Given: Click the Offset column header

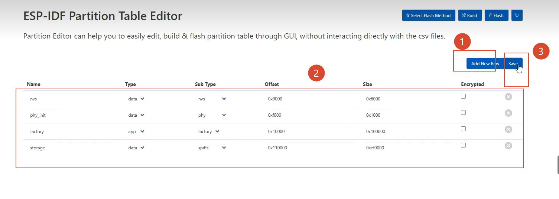Looking at the screenshot, I should pyautogui.click(x=272, y=84).
